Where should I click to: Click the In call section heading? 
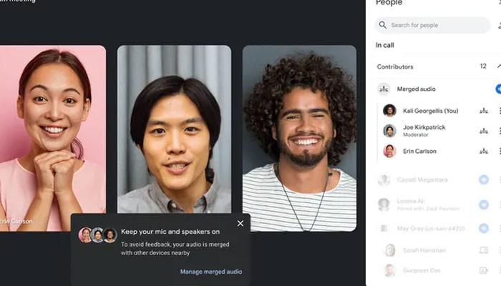pos(385,45)
